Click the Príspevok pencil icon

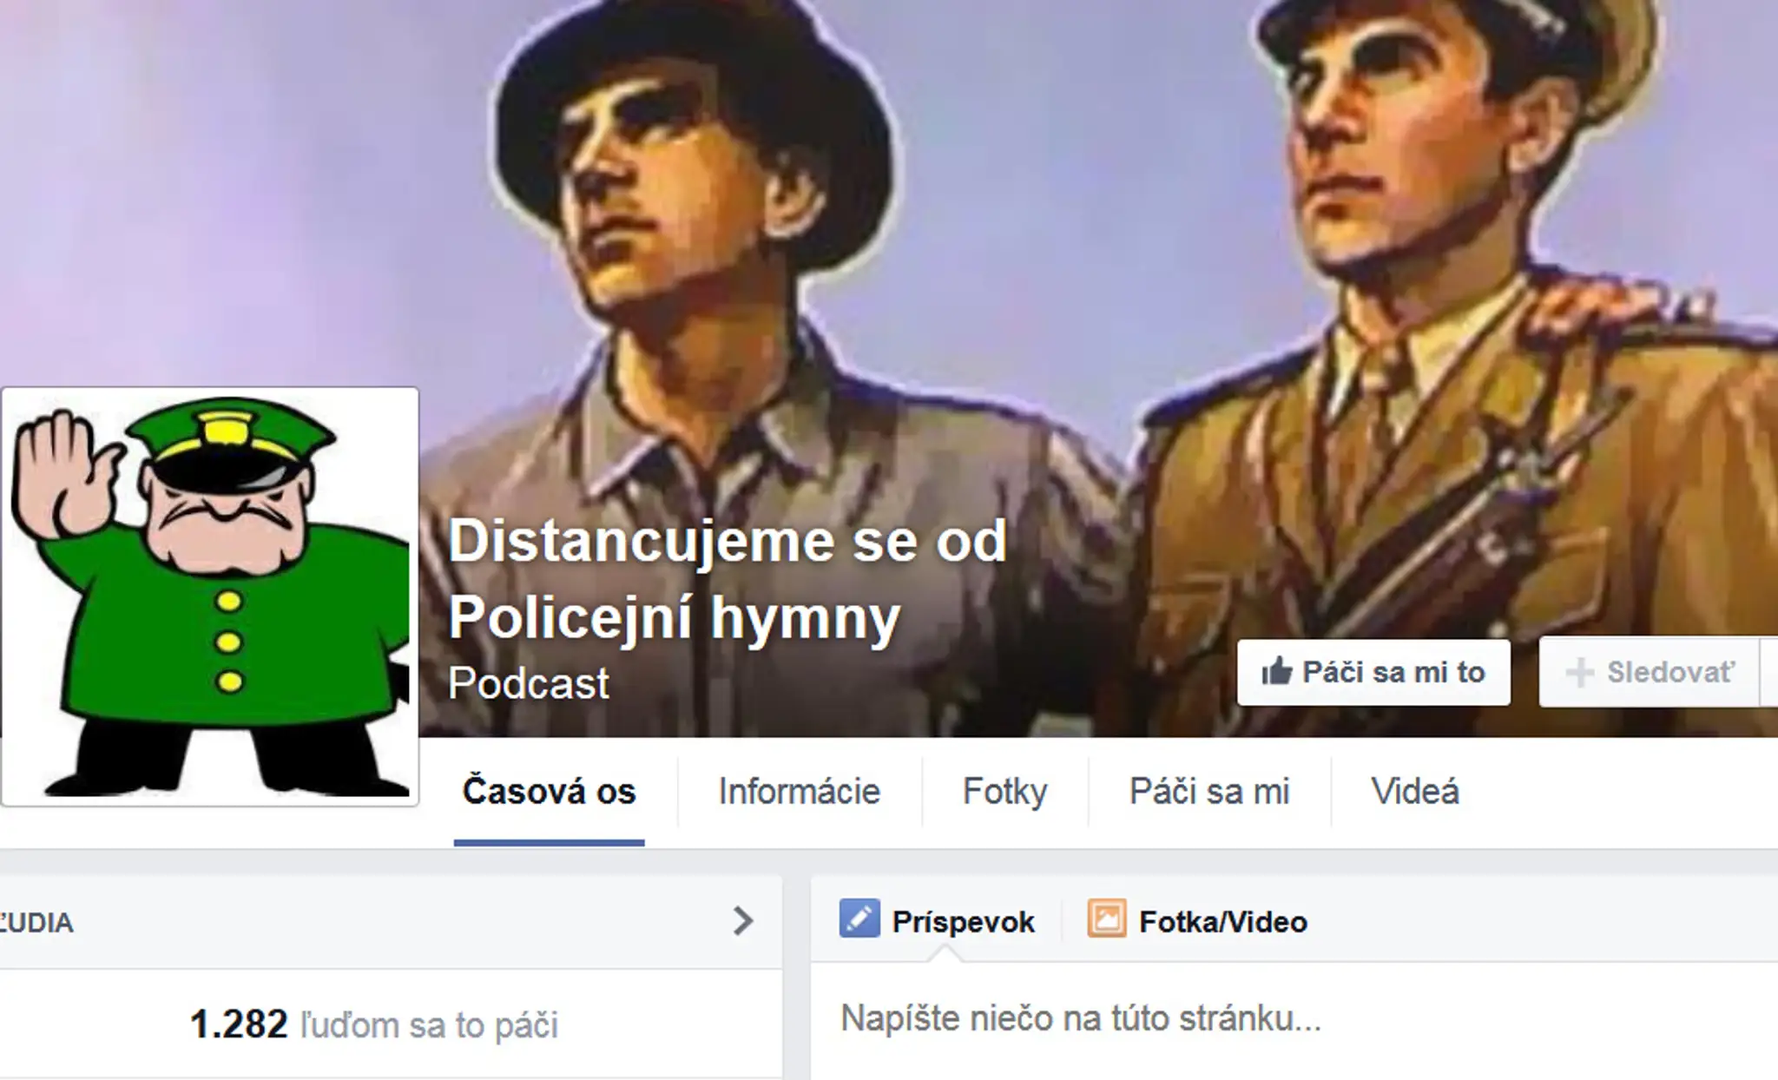(859, 919)
